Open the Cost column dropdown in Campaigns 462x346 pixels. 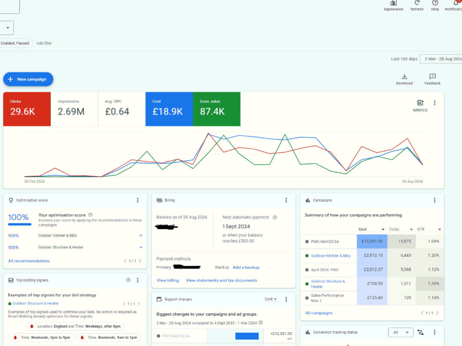[383, 229]
